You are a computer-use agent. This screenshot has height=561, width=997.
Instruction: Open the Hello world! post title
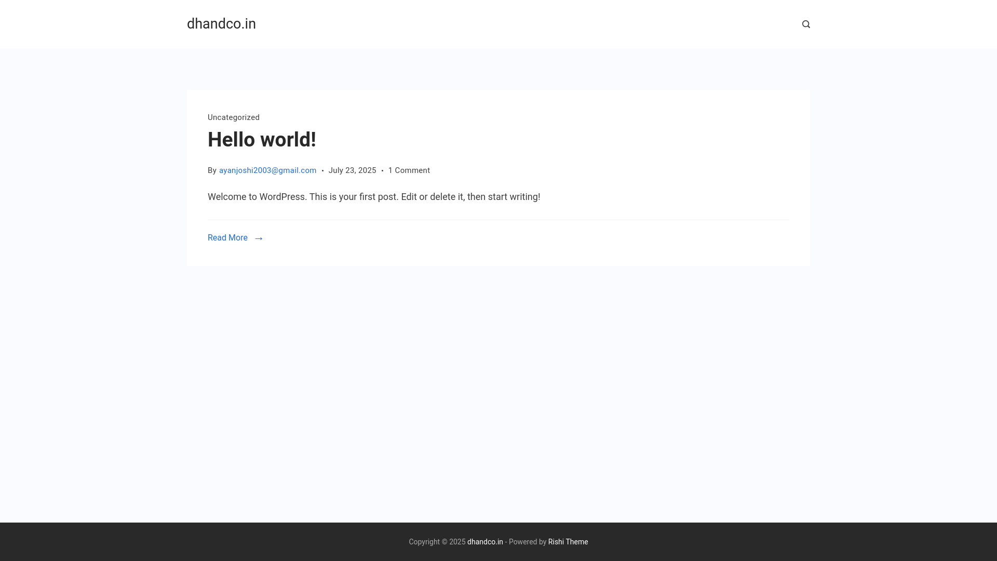coord(262,140)
